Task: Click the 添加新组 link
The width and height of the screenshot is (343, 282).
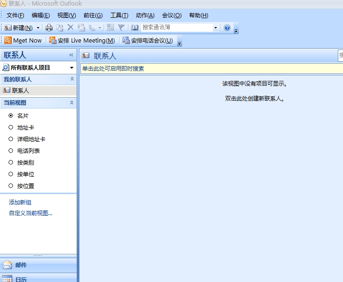Action: [20, 202]
